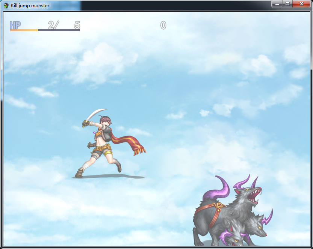This screenshot has width=313, height=249.
Task: Click the score counter showing 0
Action: click(x=163, y=25)
